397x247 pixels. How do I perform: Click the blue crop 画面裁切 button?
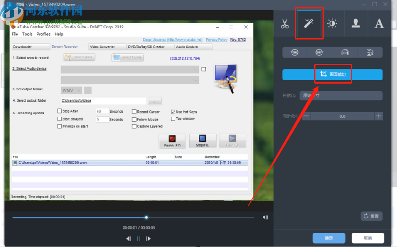click(332, 74)
